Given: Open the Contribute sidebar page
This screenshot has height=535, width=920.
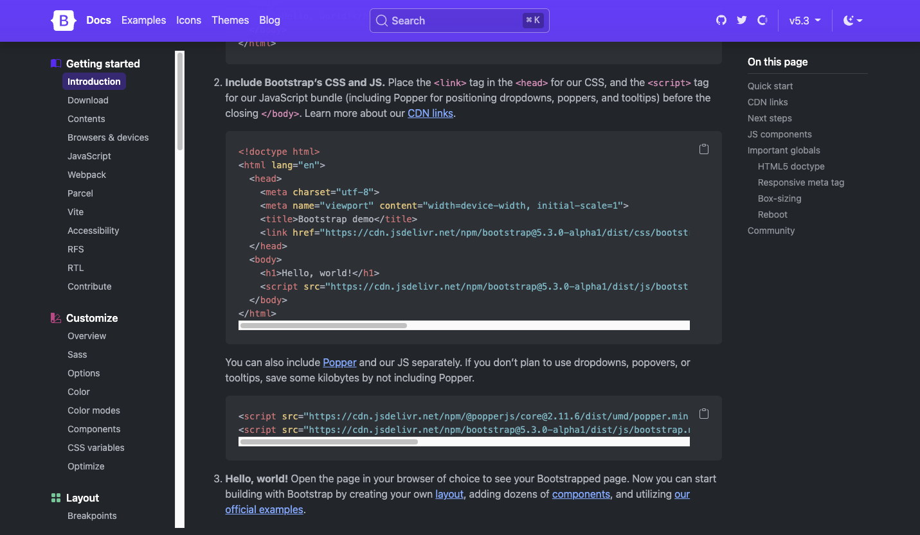Looking at the screenshot, I should (x=89, y=286).
